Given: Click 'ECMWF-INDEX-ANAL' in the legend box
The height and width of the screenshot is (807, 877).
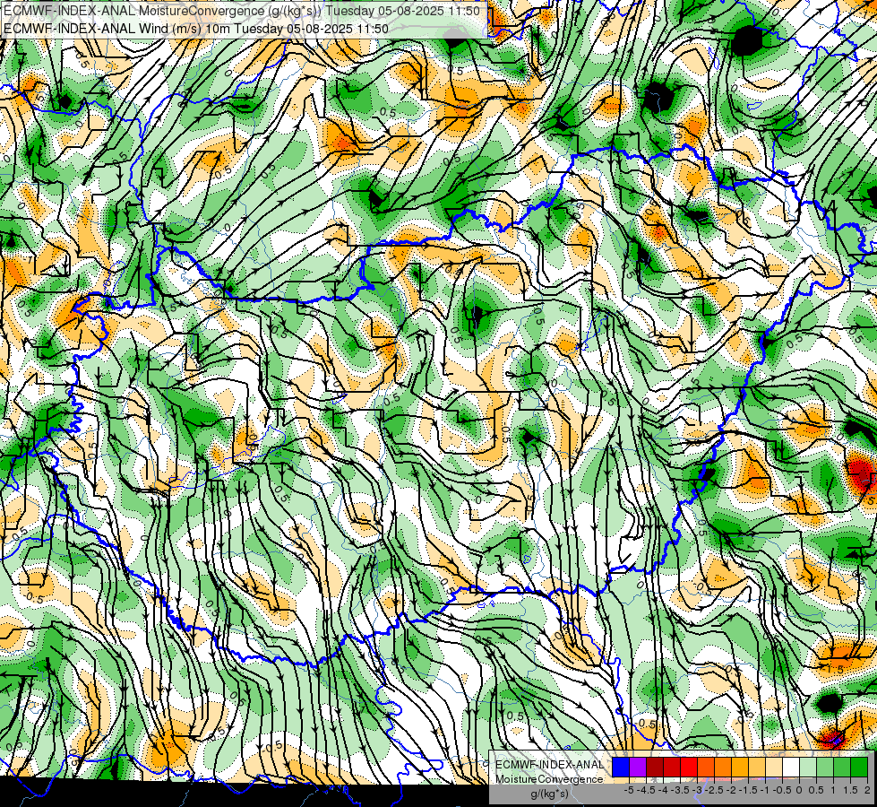Looking at the screenshot, I should 549,765.
